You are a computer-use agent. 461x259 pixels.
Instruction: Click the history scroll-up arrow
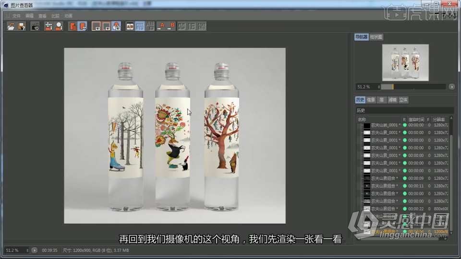point(451,118)
